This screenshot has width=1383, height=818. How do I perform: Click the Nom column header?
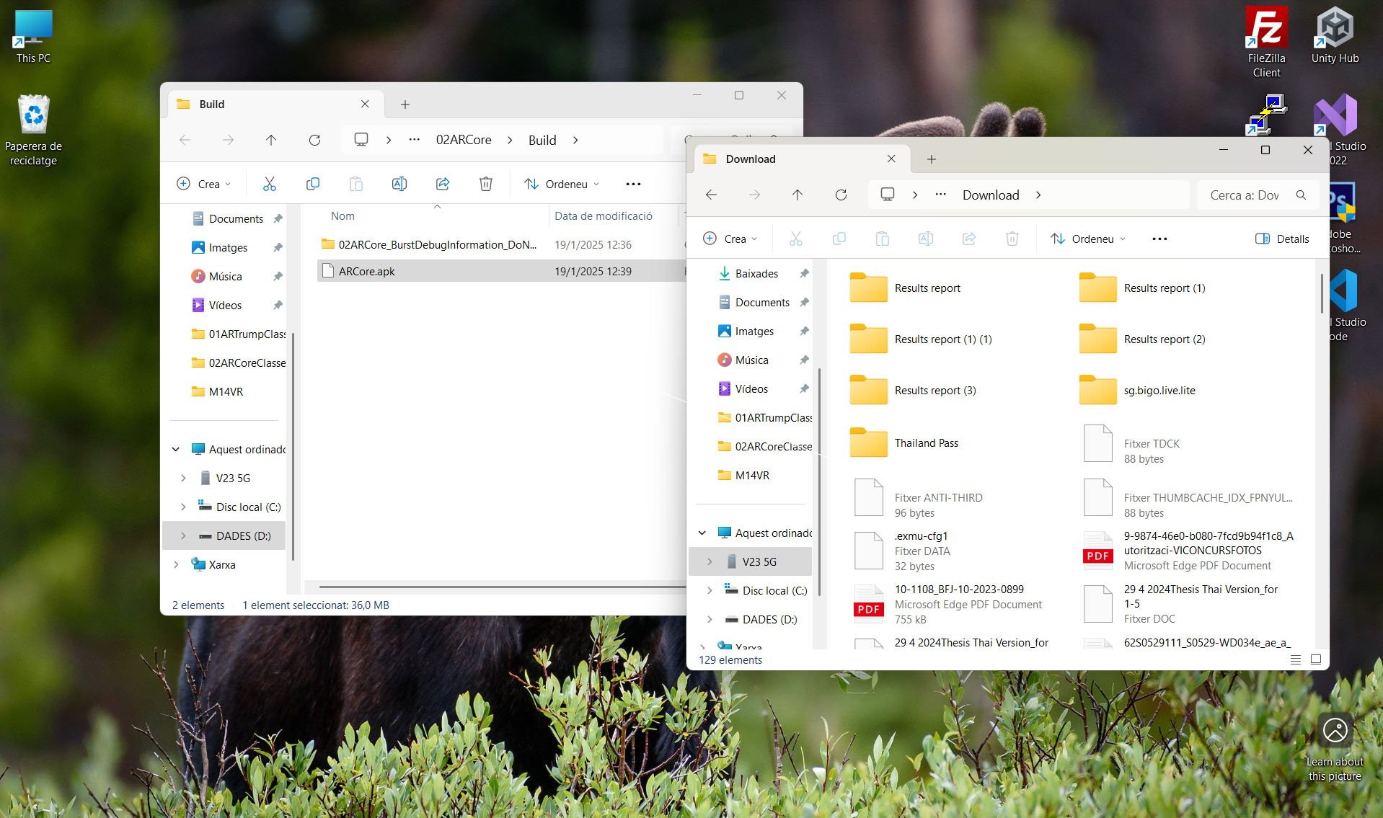[x=343, y=215]
